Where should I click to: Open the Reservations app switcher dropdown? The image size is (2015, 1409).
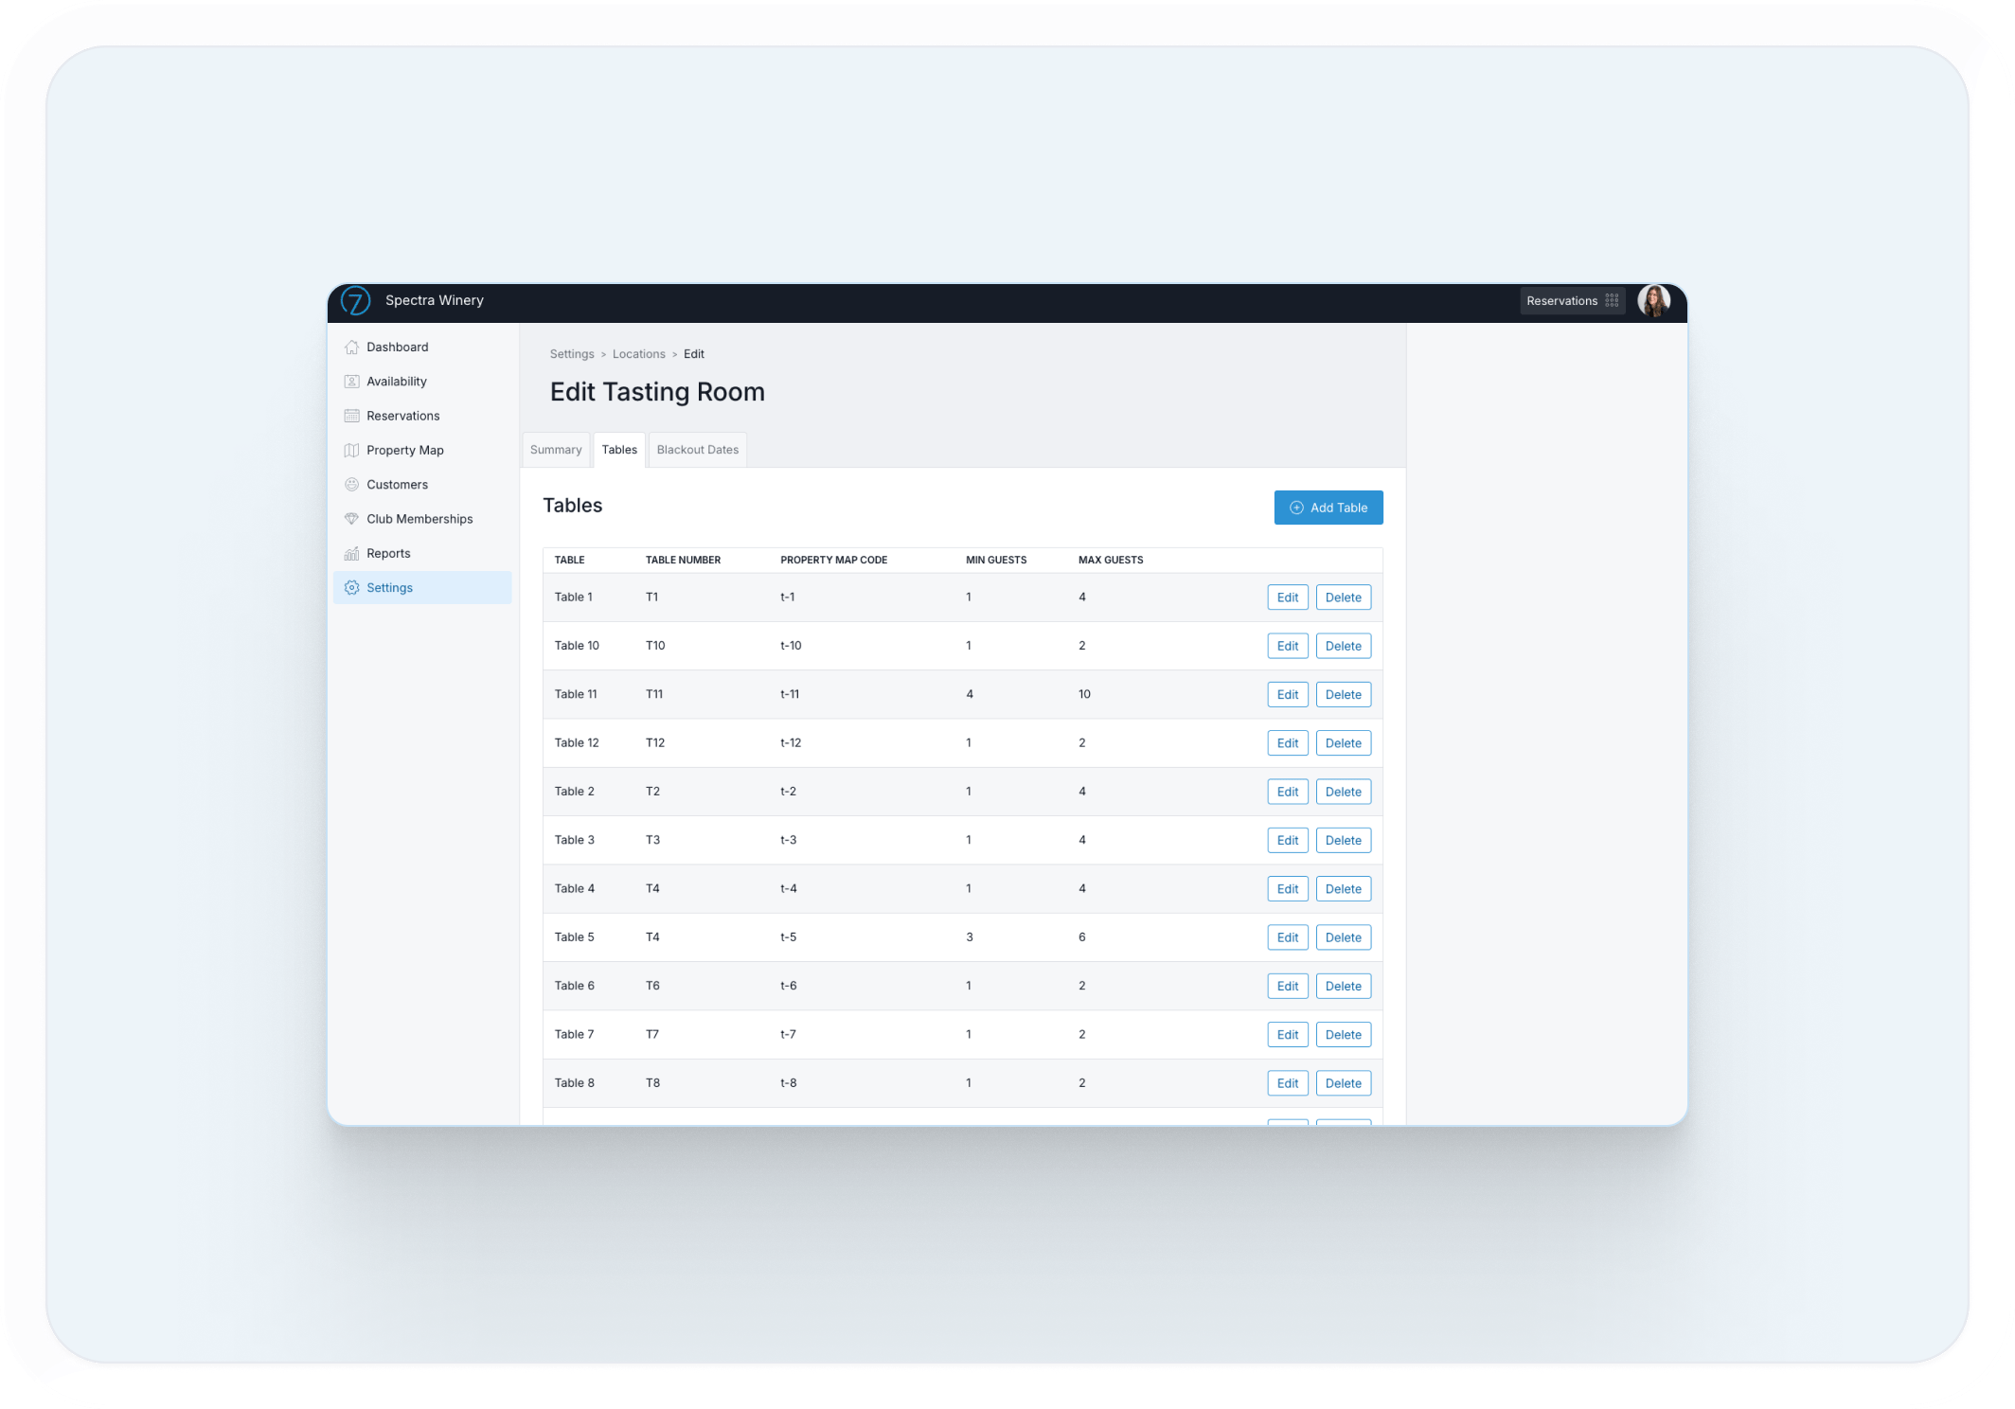(1572, 301)
